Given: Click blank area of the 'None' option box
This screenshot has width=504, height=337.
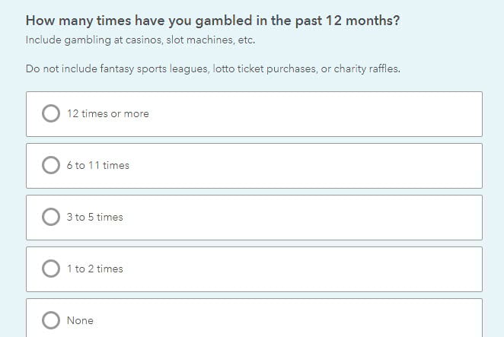Looking at the screenshot, I should point(320,321).
